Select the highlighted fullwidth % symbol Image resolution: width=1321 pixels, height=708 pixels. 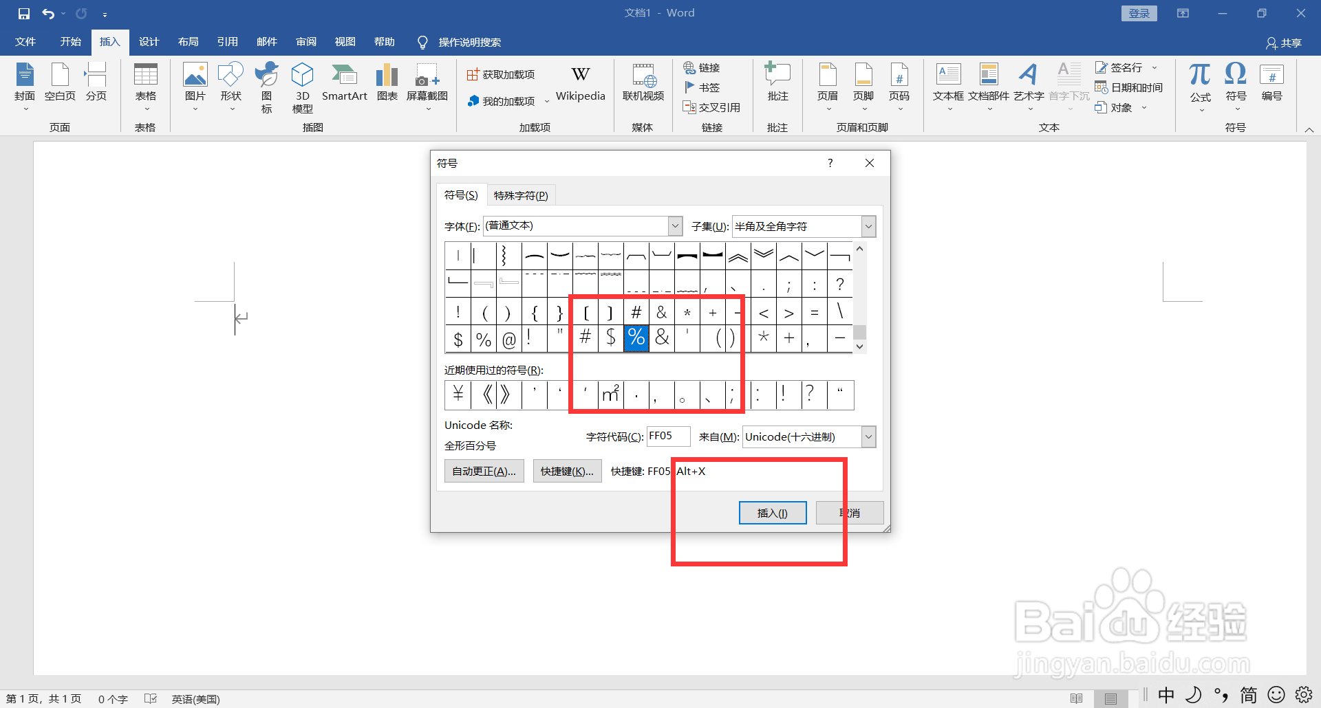point(636,338)
